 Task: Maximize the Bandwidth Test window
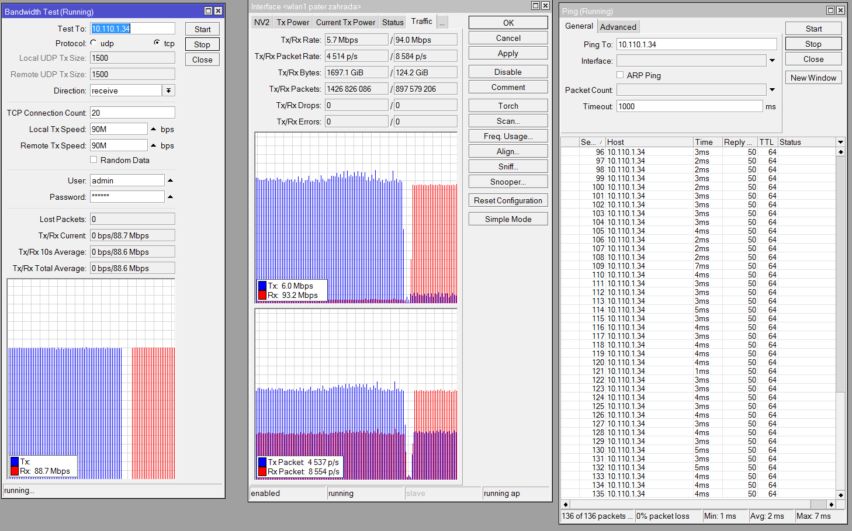209,11
